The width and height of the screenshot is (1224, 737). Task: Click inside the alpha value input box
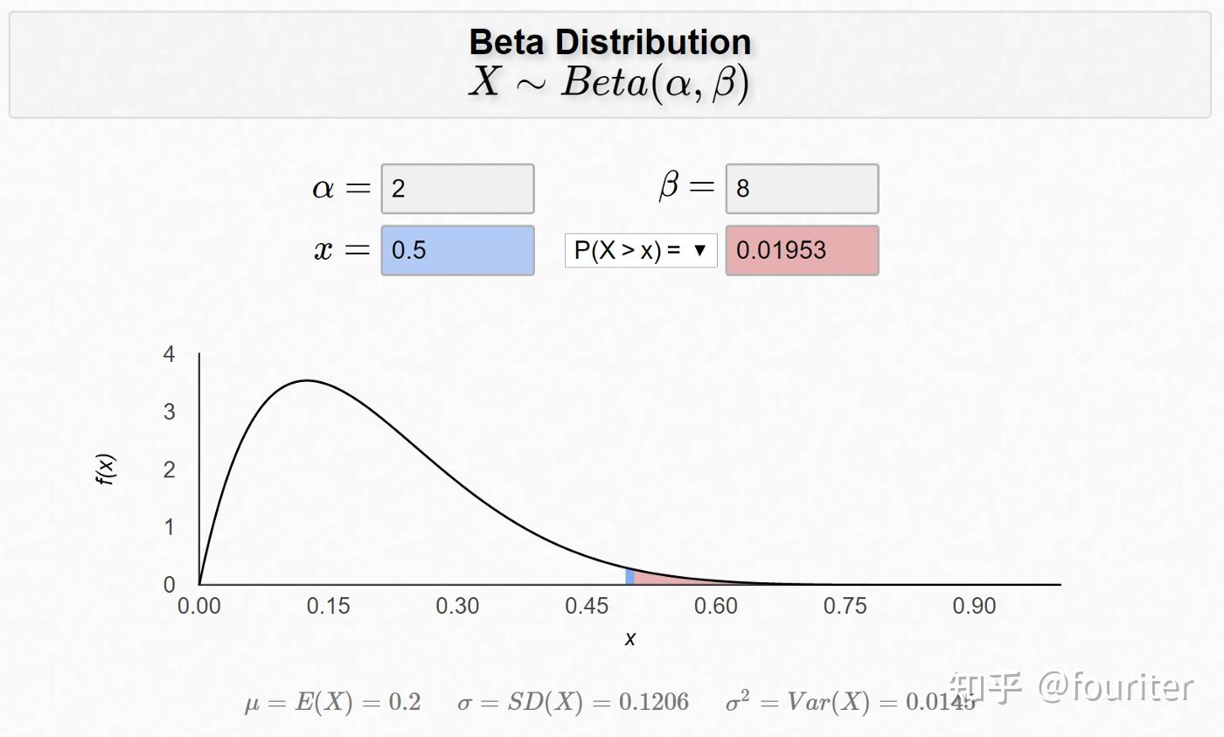(457, 188)
